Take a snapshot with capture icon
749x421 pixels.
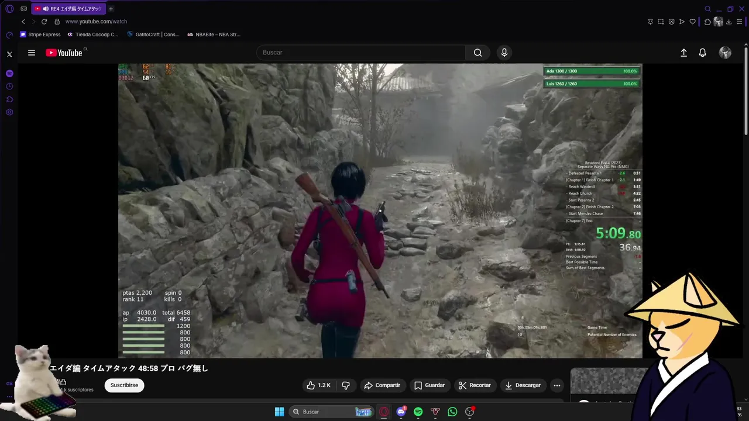(661, 22)
